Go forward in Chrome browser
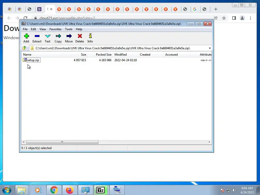The image size is (260, 195). [17, 18]
